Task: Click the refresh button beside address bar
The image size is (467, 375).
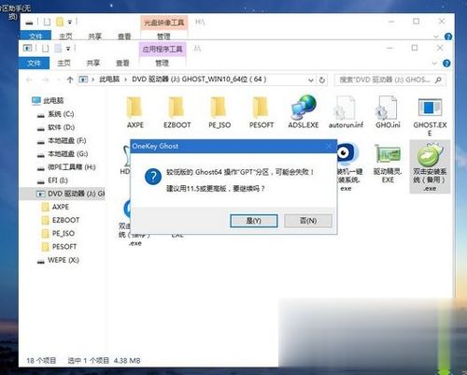Action: pyautogui.click(x=322, y=80)
